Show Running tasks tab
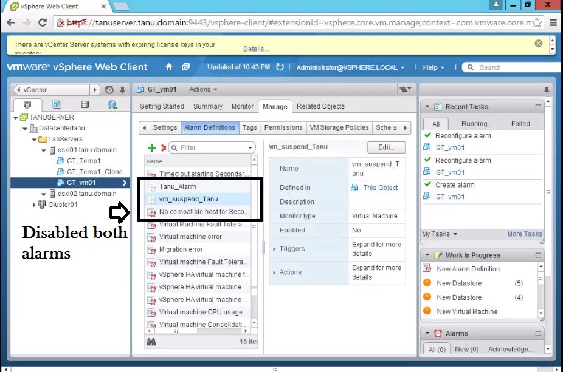This screenshot has width=563, height=372. pyautogui.click(x=474, y=124)
